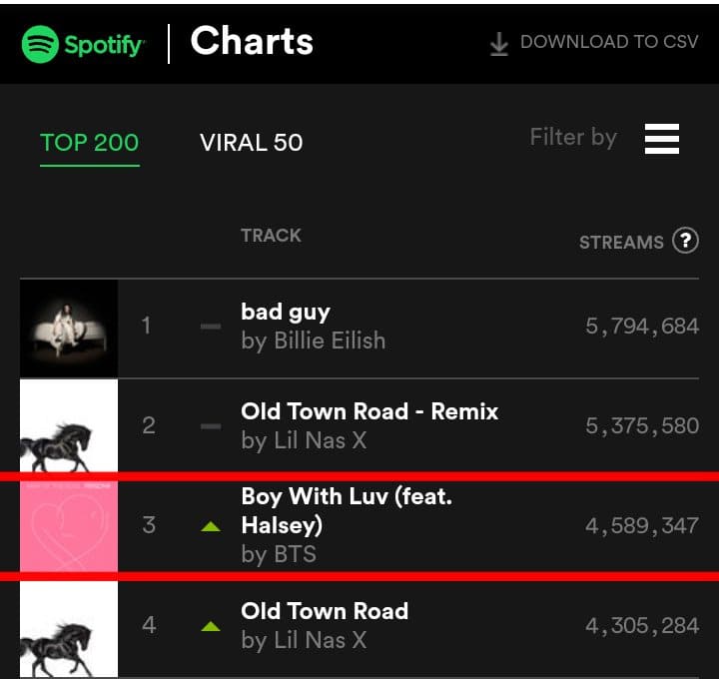This screenshot has height=679, width=719.
Task: Click the pink Boy With Luv album thumbnail
Action: [x=69, y=526]
